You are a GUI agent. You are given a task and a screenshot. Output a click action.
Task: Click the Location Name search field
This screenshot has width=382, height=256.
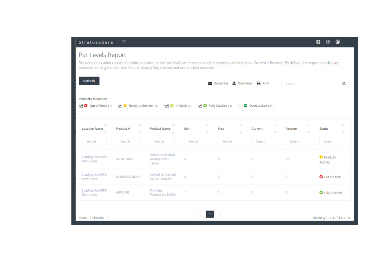pyautogui.click(x=94, y=142)
